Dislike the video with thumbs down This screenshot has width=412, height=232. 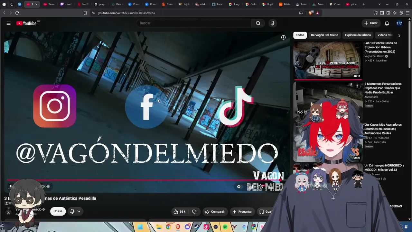click(x=194, y=212)
